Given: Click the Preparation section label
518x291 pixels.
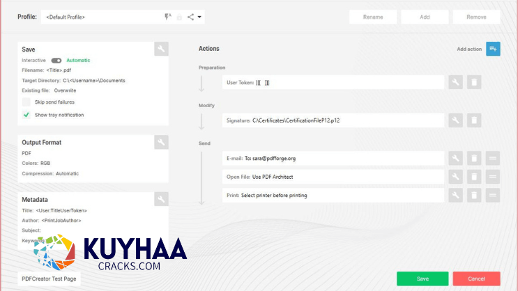Looking at the screenshot, I should (212, 68).
